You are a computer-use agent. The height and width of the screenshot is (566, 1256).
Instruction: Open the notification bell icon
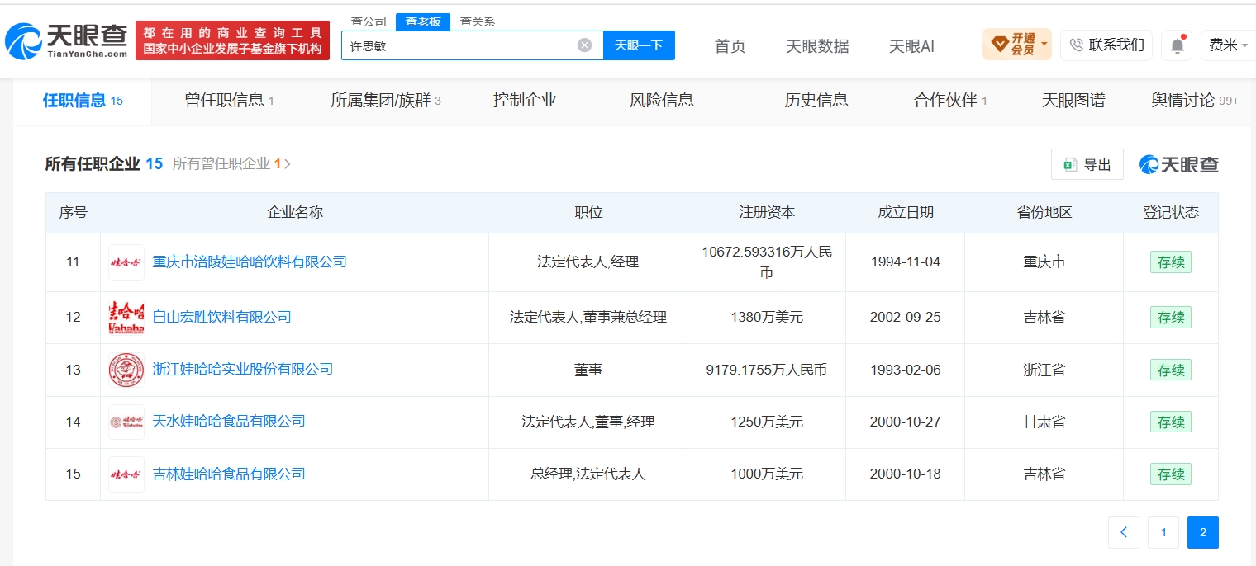coord(1177,45)
